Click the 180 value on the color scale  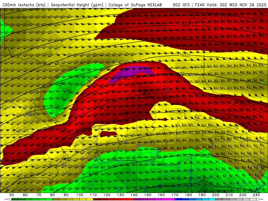click(188, 195)
